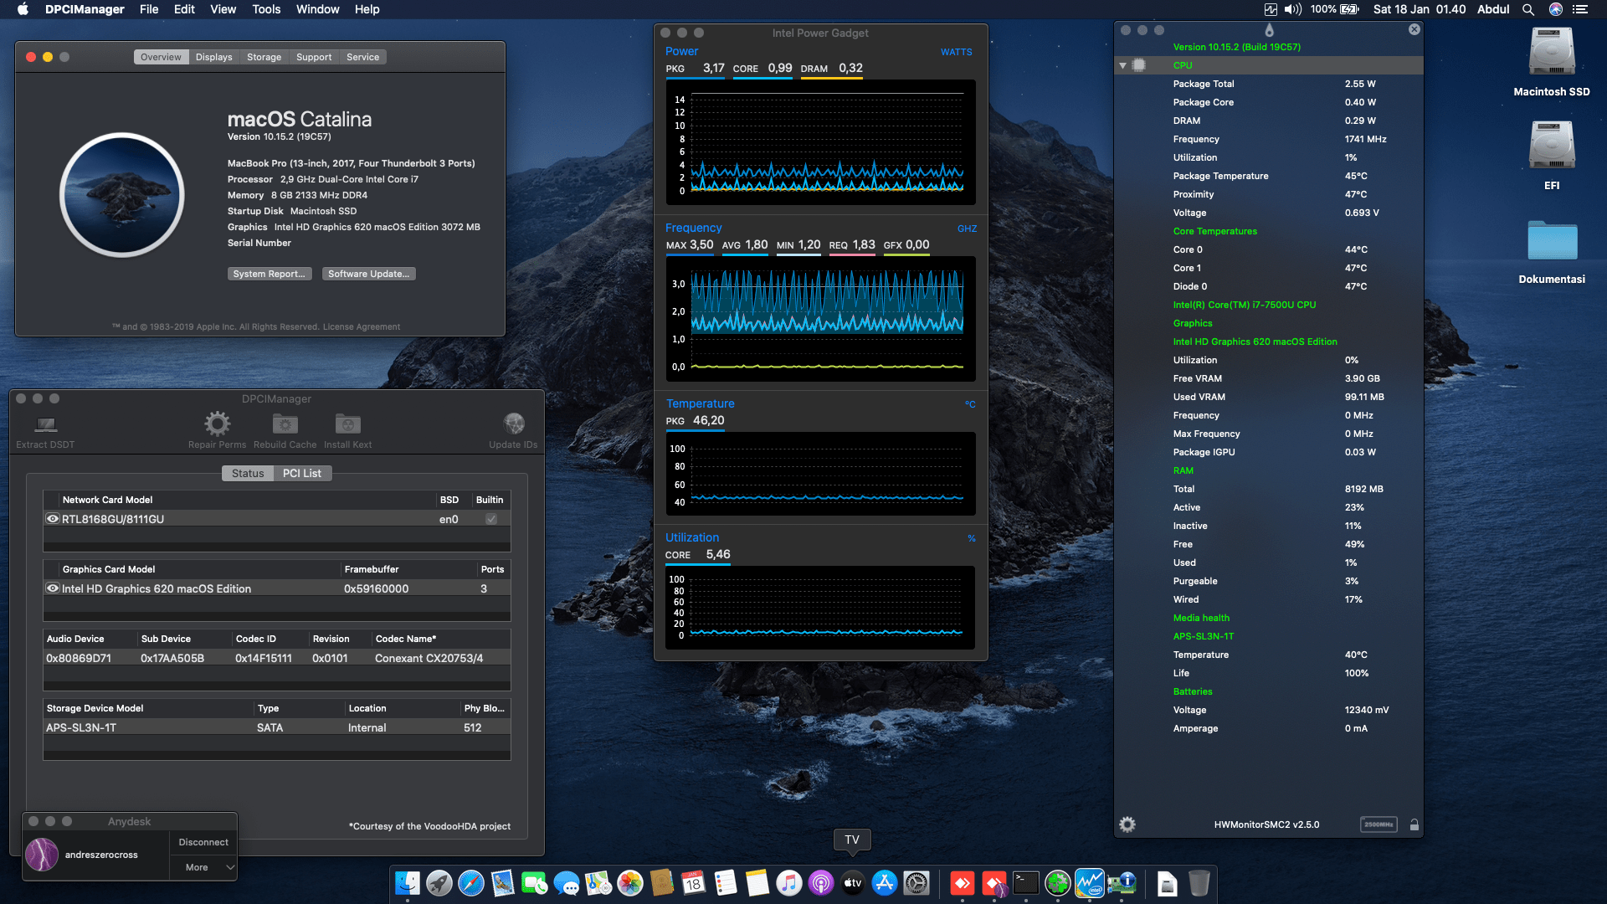Image resolution: width=1607 pixels, height=904 pixels.
Task: Click the Free VRAM row in HWMonitorSMC2
Action: tap(1269, 378)
